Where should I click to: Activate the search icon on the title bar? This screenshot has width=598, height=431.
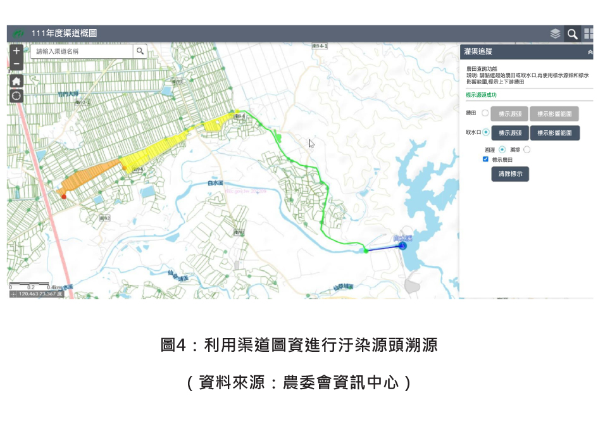(x=573, y=34)
